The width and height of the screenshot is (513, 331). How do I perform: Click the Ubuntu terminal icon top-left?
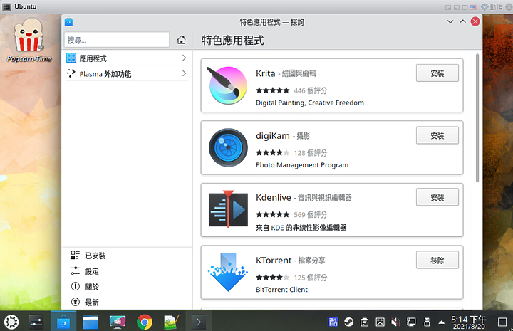[6, 6]
